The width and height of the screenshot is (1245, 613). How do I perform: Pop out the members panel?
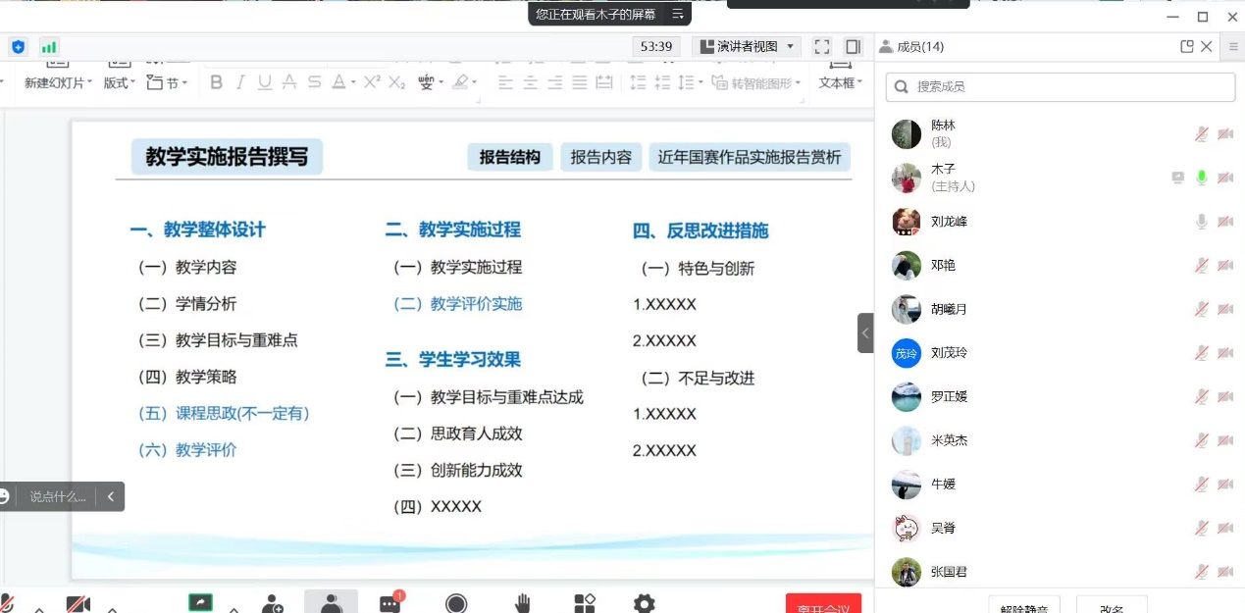pyautogui.click(x=1187, y=46)
